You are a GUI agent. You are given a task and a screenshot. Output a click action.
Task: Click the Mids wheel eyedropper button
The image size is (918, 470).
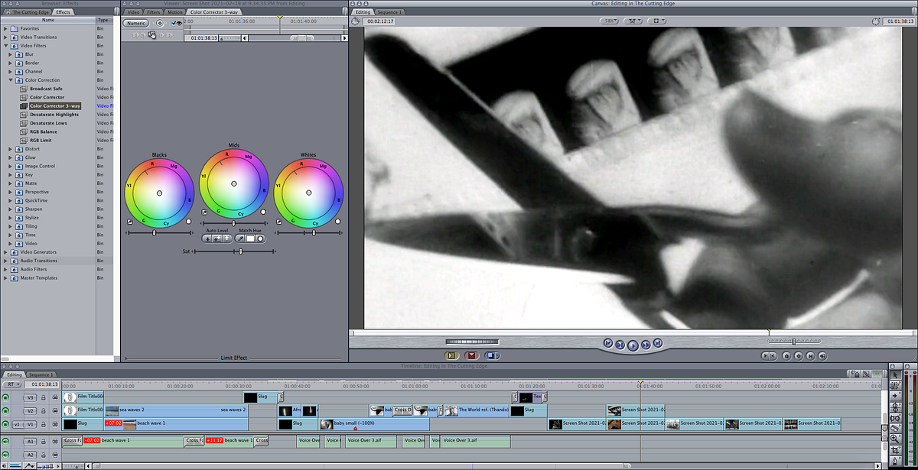[204, 212]
